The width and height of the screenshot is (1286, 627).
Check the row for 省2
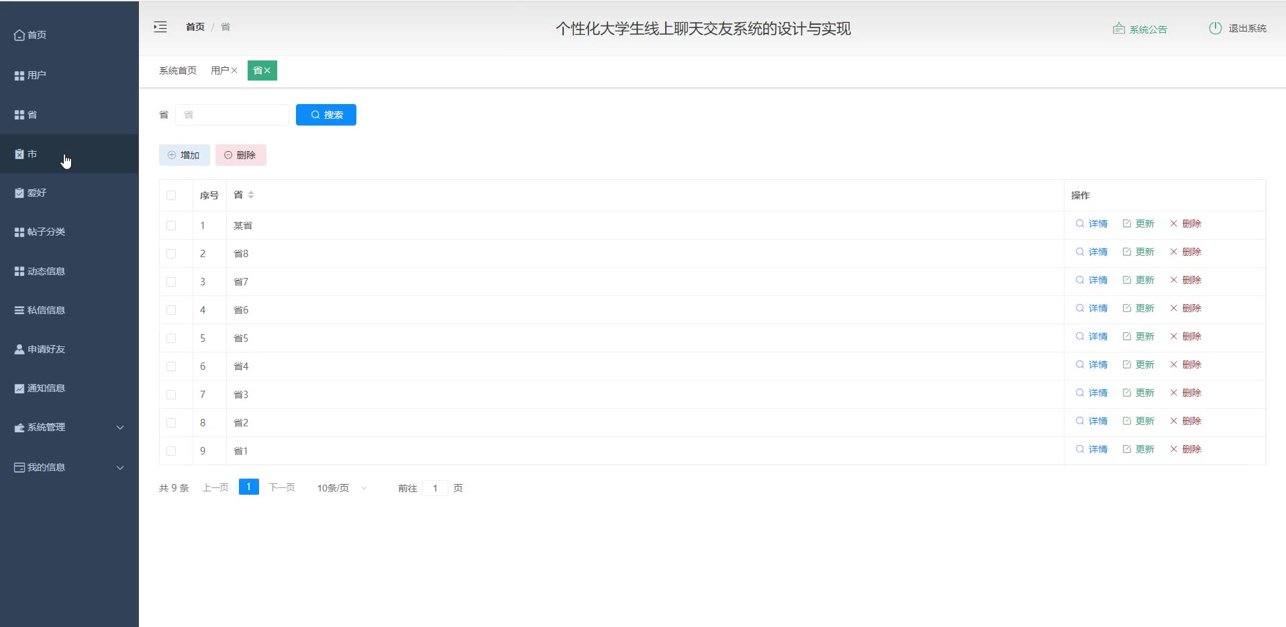[x=171, y=423]
